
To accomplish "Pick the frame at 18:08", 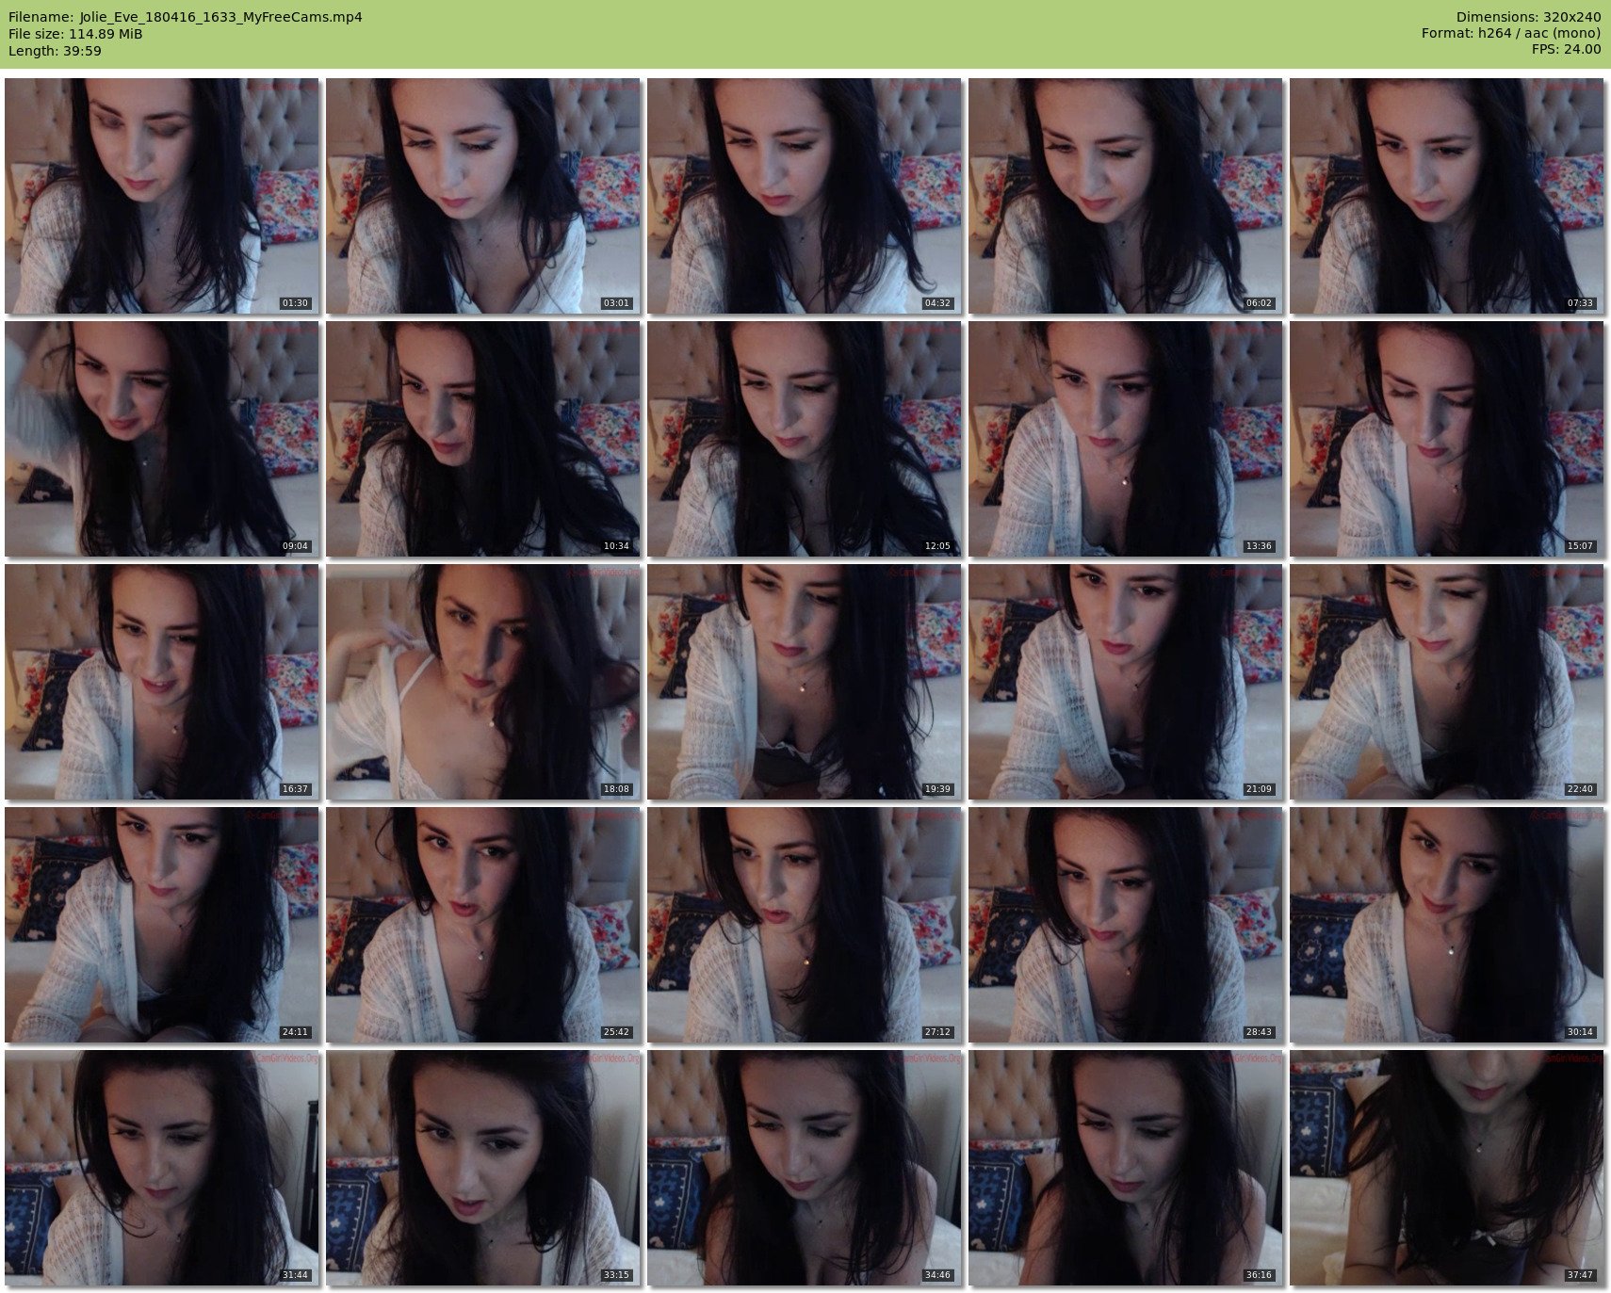I will [483, 682].
